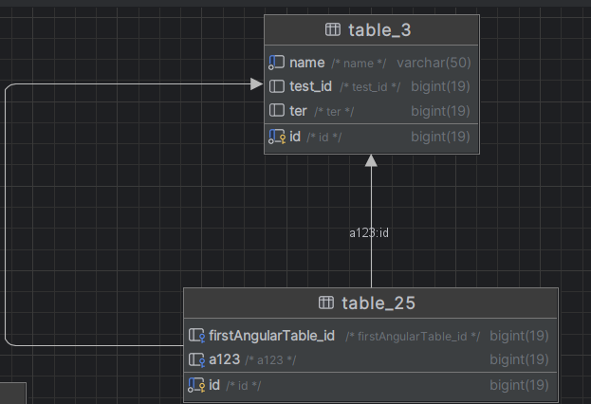Select the test_id column in table_3
591x404 pixels.
click(x=310, y=86)
